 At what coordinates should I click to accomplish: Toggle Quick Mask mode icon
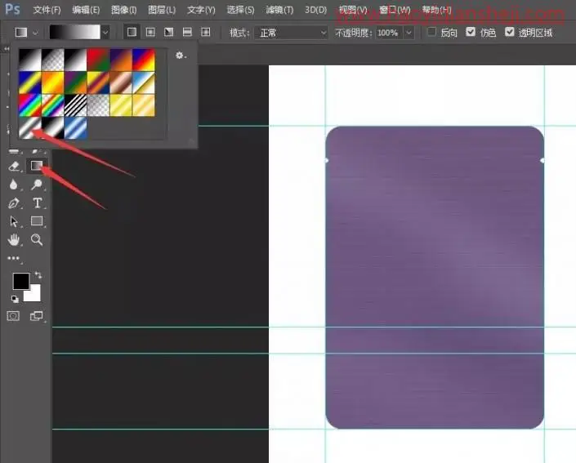pyautogui.click(x=13, y=316)
